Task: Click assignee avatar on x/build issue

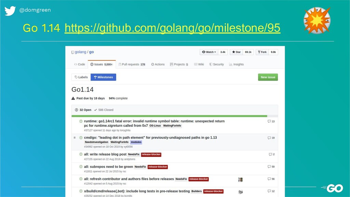Action: [240, 192]
